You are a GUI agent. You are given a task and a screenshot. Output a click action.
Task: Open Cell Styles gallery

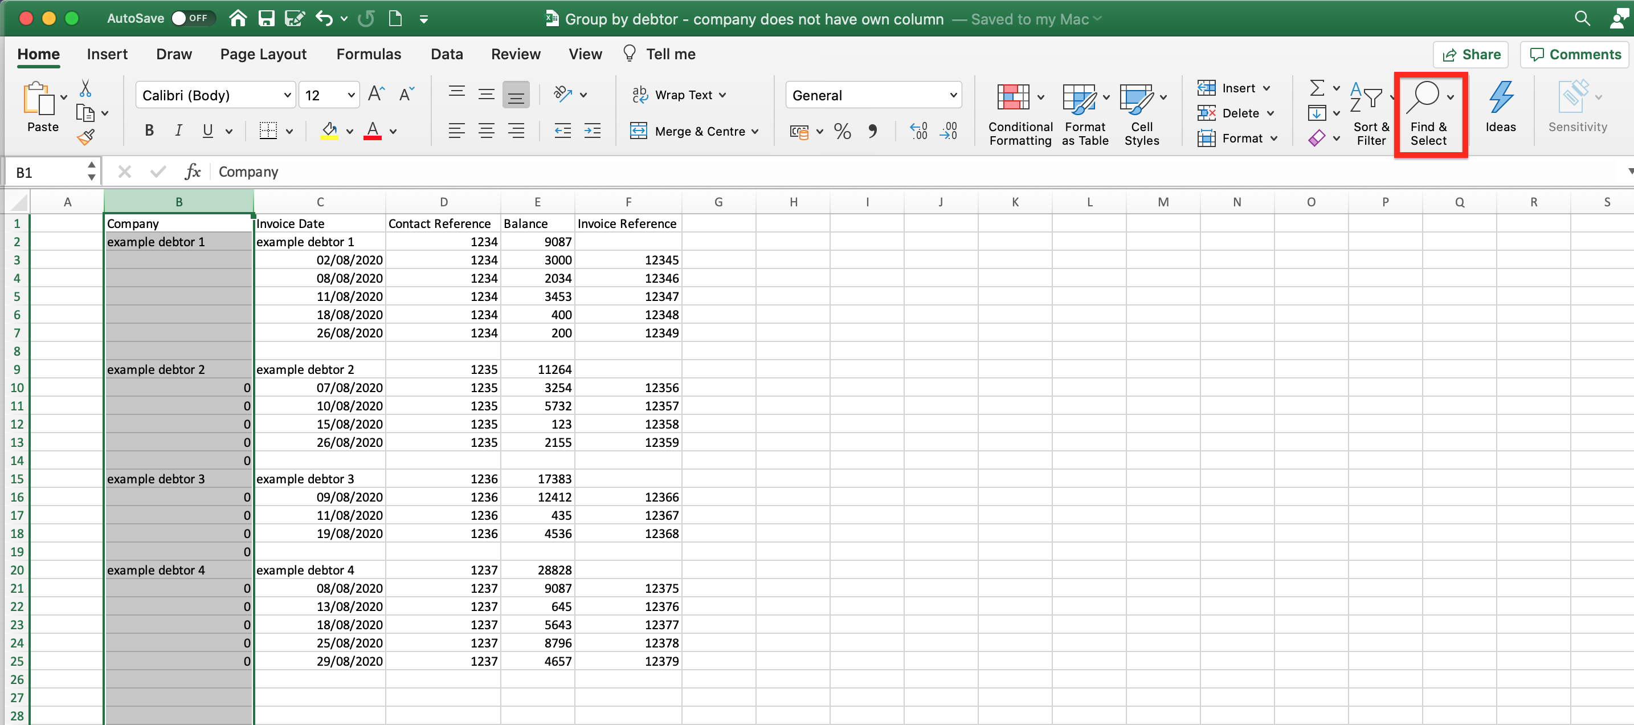1142,114
